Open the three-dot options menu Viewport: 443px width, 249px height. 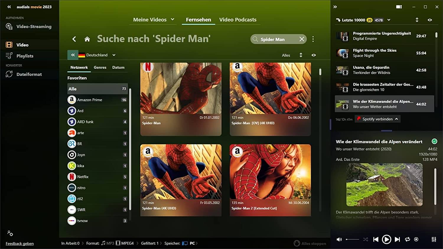pos(313,39)
